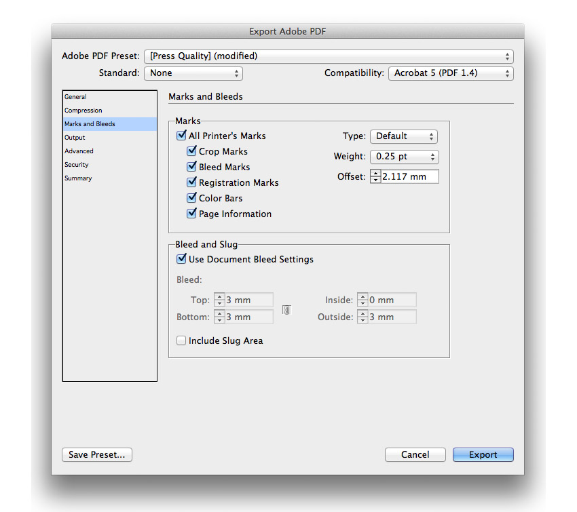Uncheck Use Document Bleed Settings

(181, 259)
